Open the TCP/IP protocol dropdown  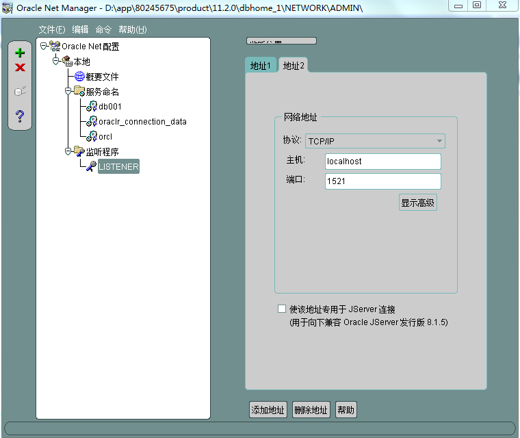[375, 141]
